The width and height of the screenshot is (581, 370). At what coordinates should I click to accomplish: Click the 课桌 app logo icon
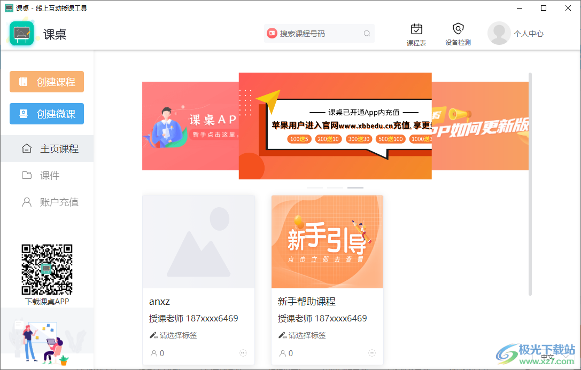21,34
